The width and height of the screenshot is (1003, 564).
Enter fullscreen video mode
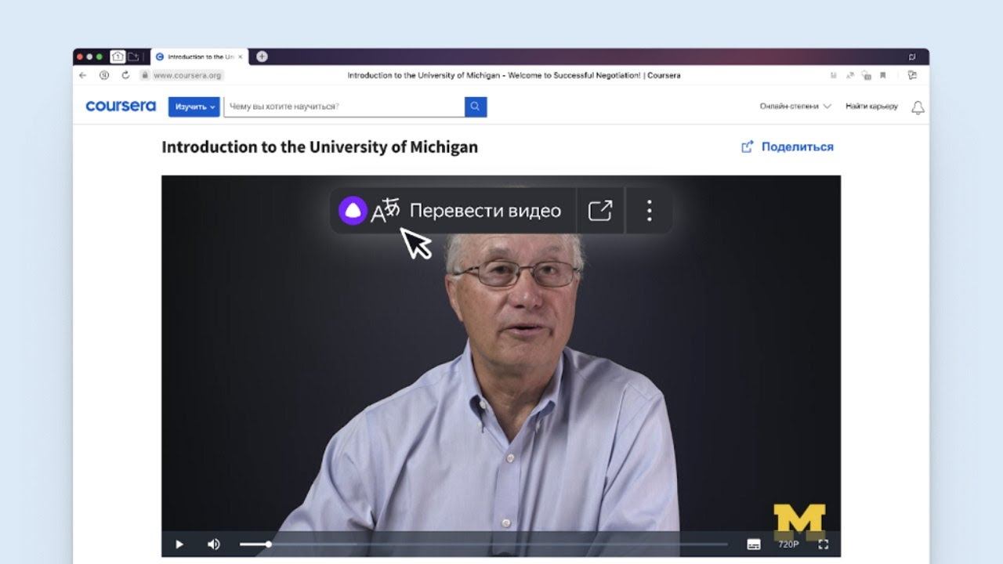[823, 544]
